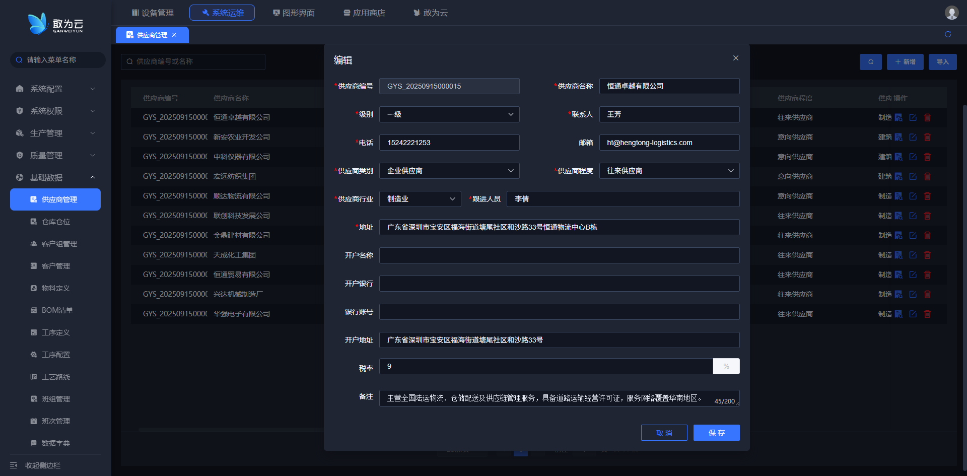Image resolution: width=967 pixels, height=476 pixels.
Task: Click the user avatar icon
Action: [951, 13]
